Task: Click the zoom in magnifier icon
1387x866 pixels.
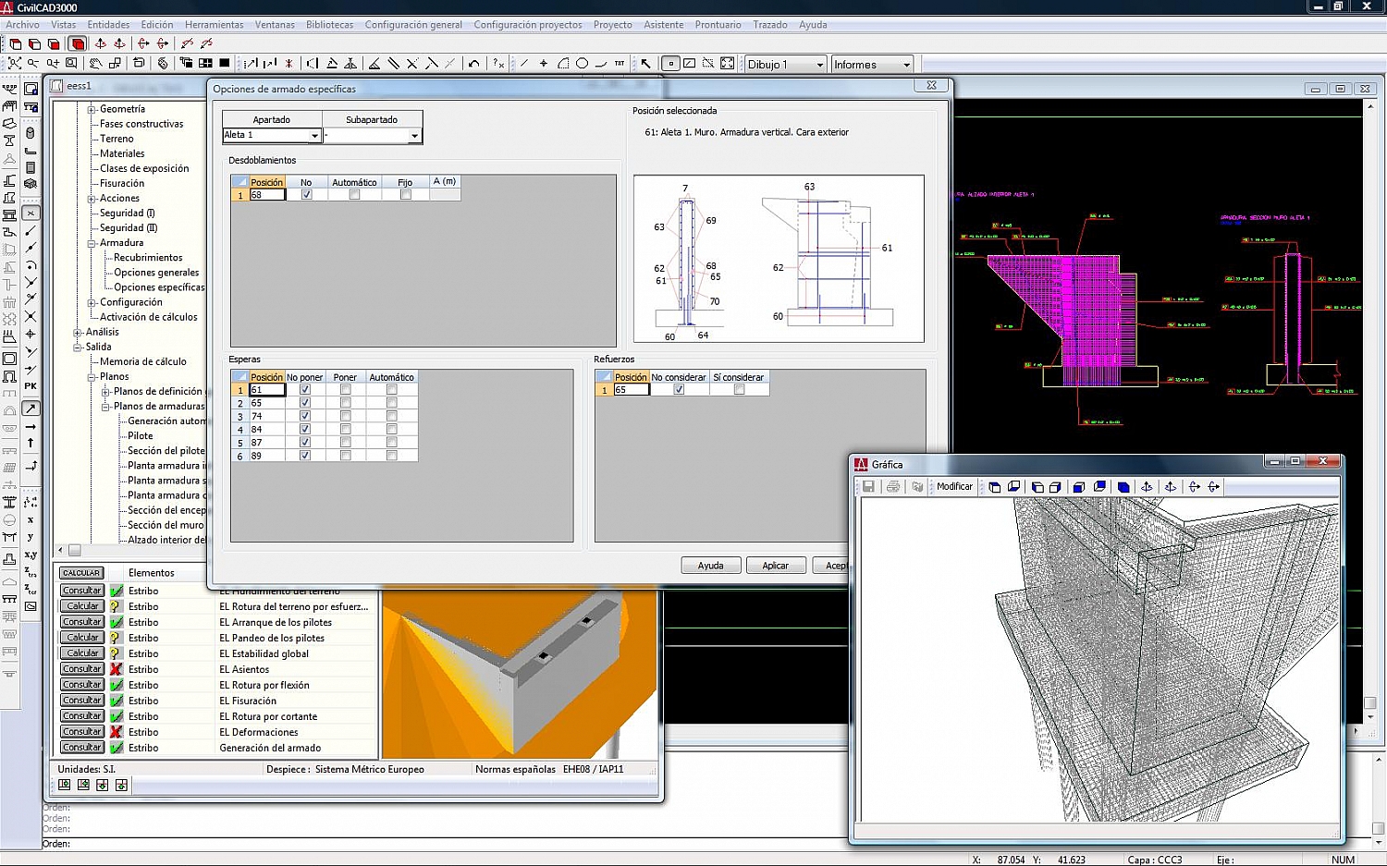Action: 53,64
